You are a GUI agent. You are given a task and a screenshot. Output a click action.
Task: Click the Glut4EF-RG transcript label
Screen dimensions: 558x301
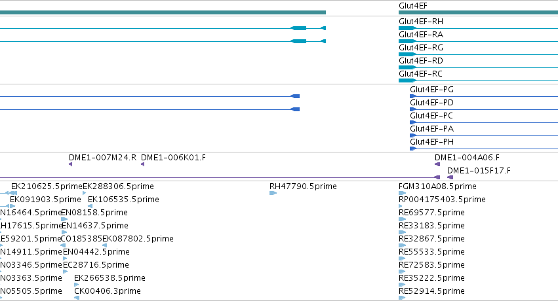point(421,48)
